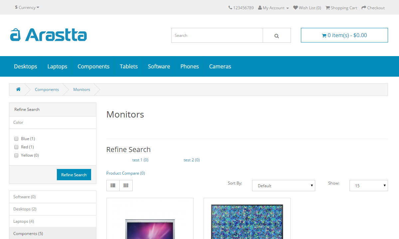
Task: Open the Laptops menu category
Action: [57, 66]
